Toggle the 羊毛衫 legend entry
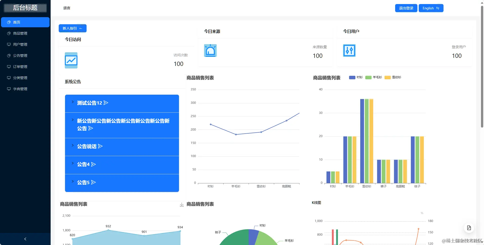Screen dimensions: 484x245 (373, 77)
